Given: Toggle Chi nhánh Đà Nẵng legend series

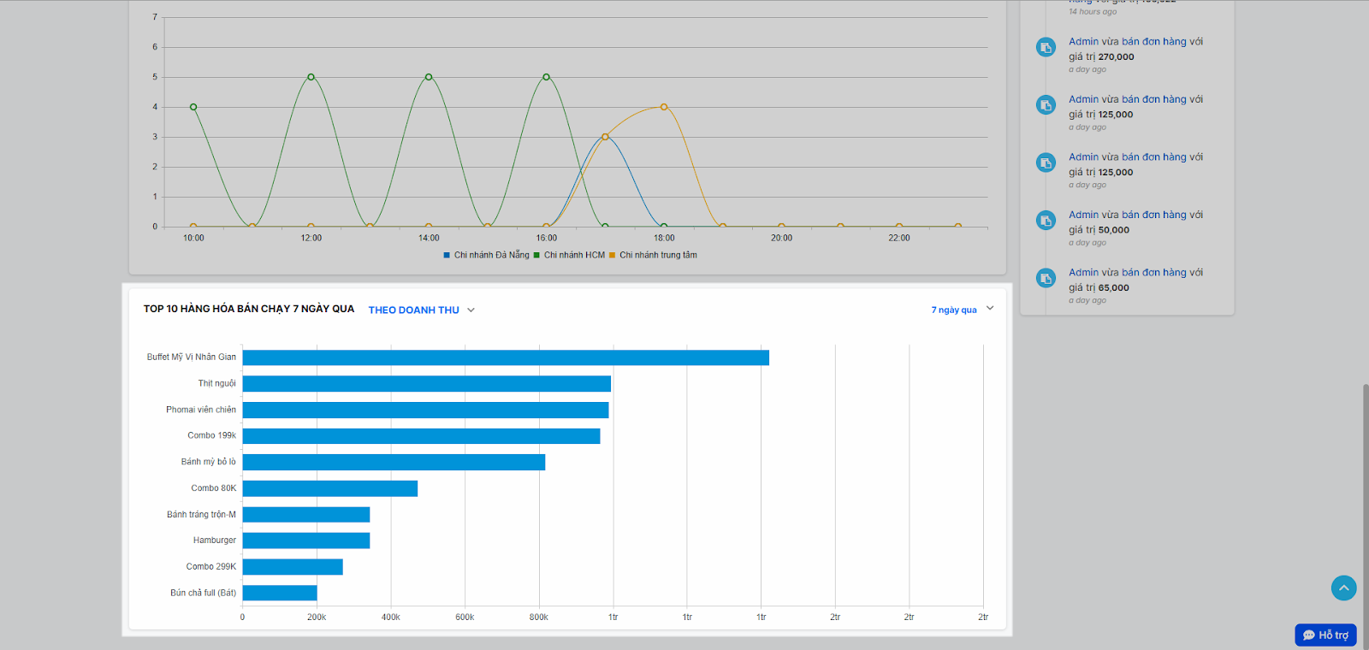Looking at the screenshot, I should tap(486, 255).
